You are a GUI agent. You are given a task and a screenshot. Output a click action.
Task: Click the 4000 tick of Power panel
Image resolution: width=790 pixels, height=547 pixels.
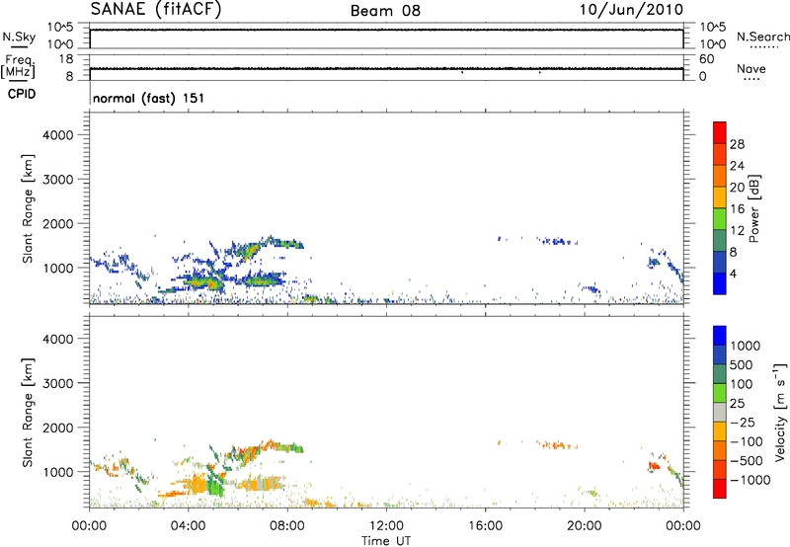58,135
